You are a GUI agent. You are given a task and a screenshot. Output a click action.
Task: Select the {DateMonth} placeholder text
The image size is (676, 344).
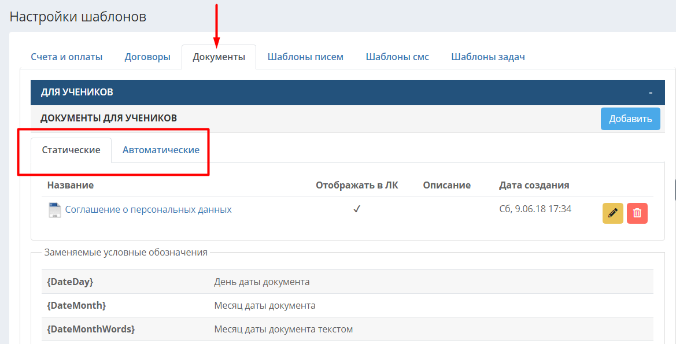tap(76, 306)
